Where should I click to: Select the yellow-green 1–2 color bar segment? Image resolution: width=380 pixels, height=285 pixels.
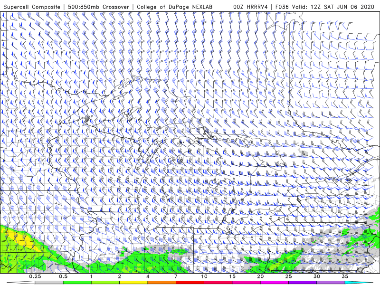click(x=105, y=283)
